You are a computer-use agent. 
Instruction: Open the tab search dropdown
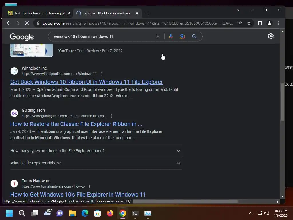(239, 10)
